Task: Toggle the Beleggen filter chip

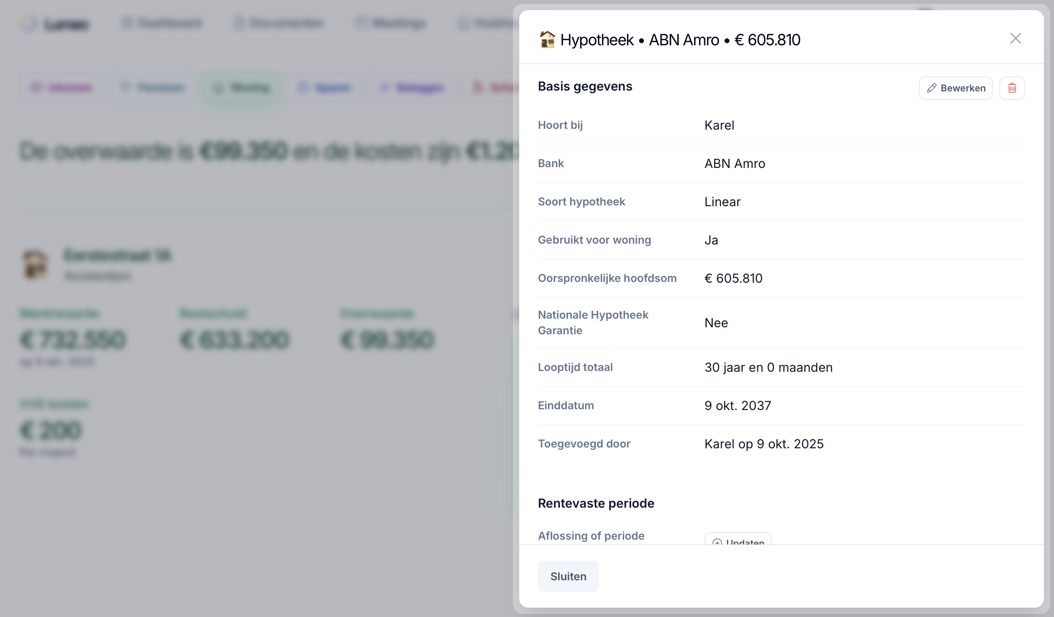Action: point(411,87)
